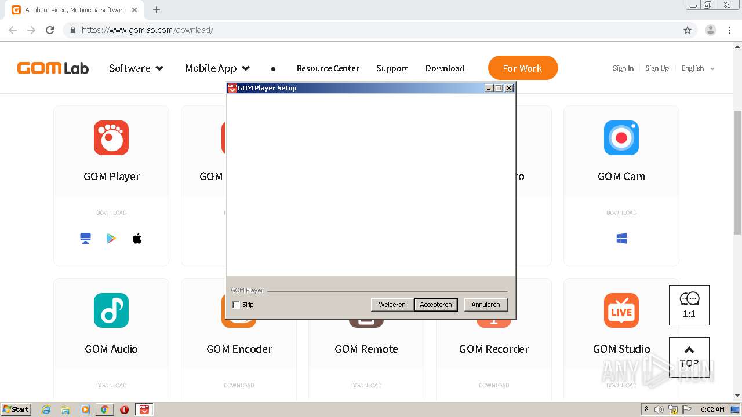This screenshot has width=742, height=417.
Task: Open GOM Player Apple download icon
Action: tap(137, 238)
